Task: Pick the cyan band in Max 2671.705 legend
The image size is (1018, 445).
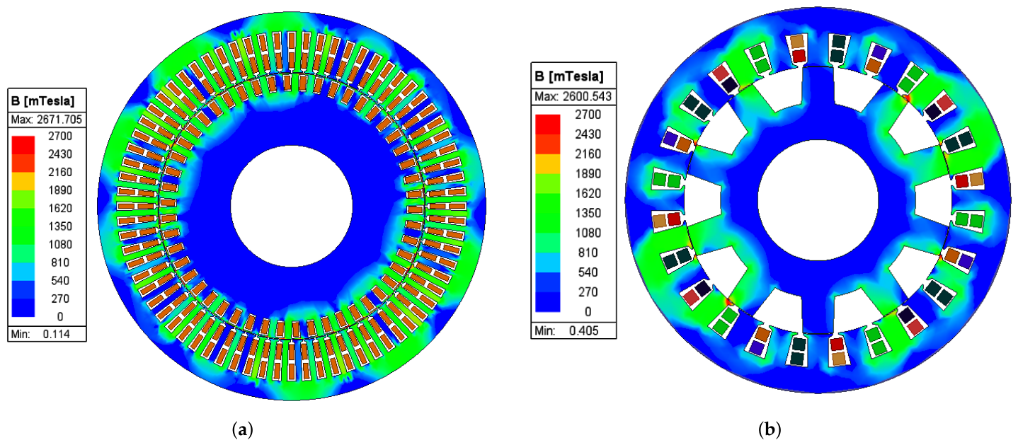Action: [x=23, y=271]
